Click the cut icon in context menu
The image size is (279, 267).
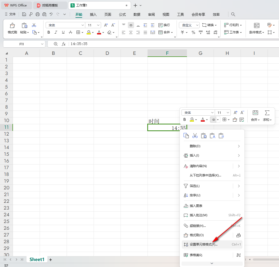(x=195, y=136)
